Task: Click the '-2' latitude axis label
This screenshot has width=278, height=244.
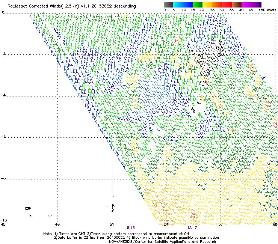Action: [3, 54]
